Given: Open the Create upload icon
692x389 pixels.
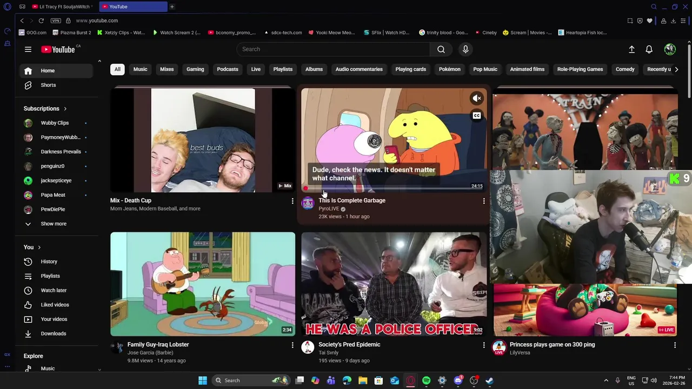Looking at the screenshot, I should coord(631,49).
